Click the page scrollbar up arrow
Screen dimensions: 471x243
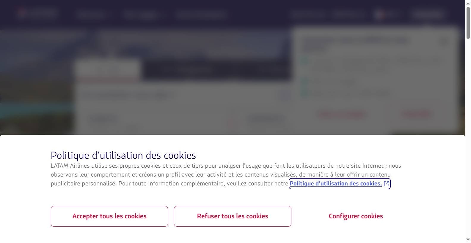(x=468, y=3)
